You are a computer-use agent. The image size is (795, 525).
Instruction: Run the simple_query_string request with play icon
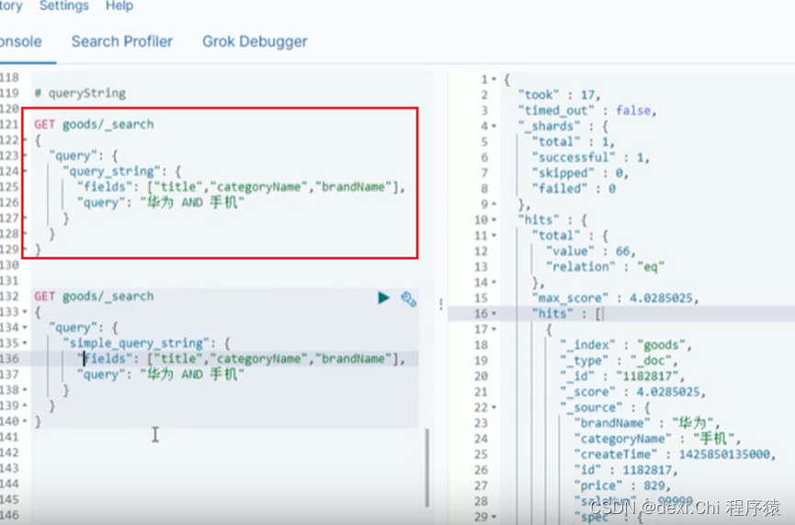383,297
